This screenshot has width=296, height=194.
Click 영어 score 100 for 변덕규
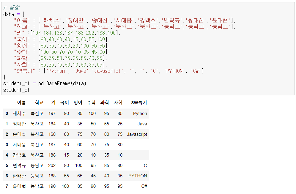79,165
